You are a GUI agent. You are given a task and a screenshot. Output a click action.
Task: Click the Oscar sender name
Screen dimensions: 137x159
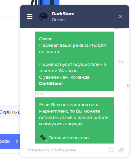(x=45, y=39)
